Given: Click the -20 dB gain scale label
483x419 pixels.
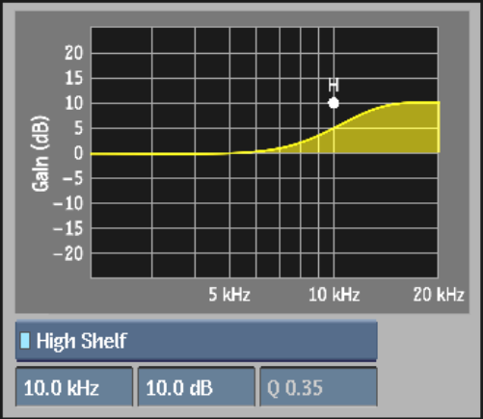Looking at the screenshot, I should 68,253.
